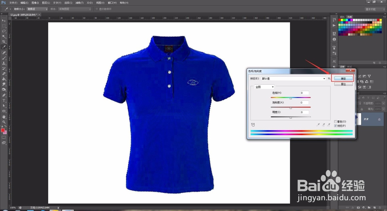The height and width of the screenshot is (211, 387).
Task: Open the Essentials workspace dropdown
Action: 375,9
